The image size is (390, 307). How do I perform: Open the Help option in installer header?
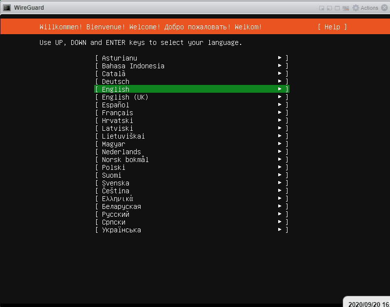tap(332, 27)
